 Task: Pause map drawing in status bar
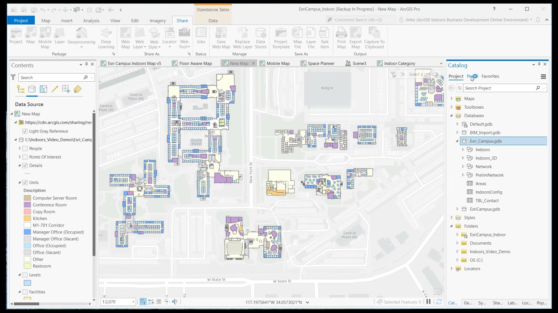point(429,302)
